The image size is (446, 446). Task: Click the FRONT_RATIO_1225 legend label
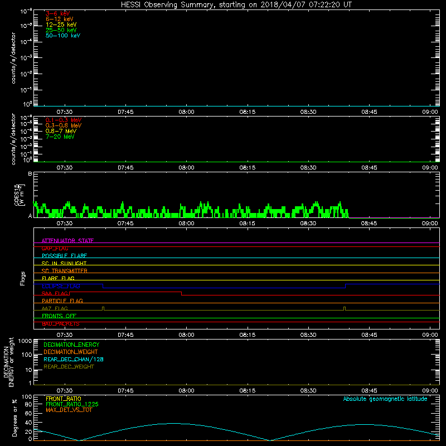[x=72, y=404]
